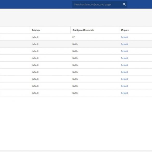The width and height of the screenshot is (152, 152).
Task: Sort by the Subtype column header
Action: 36,30
